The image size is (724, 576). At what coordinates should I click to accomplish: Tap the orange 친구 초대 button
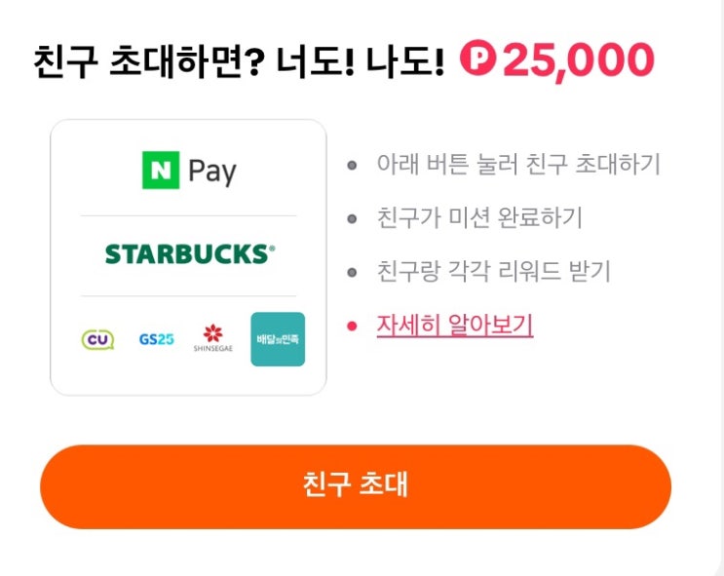pyautogui.click(x=356, y=486)
